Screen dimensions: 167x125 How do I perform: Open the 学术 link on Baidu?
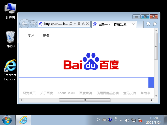31,36
